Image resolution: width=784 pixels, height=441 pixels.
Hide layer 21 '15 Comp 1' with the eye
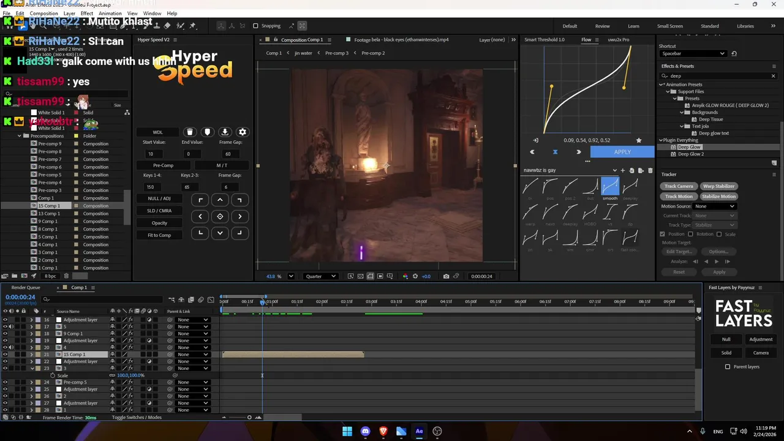tap(5, 355)
